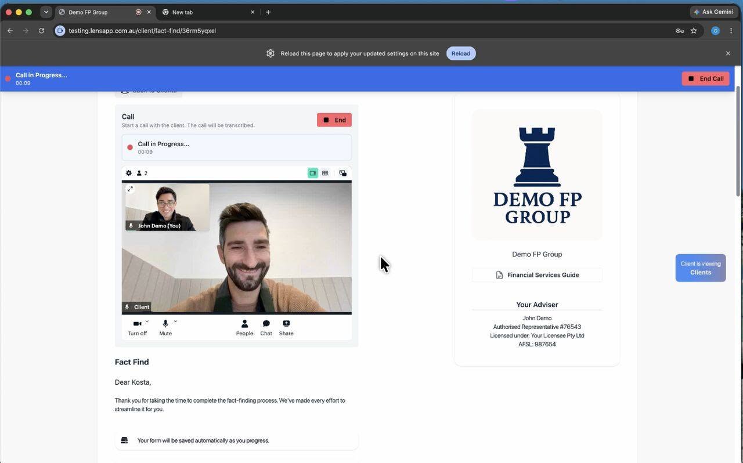The width and height of the screenshot is (743, 463).
Task: Share your screen in the call
Action: [x=286, y=328]
